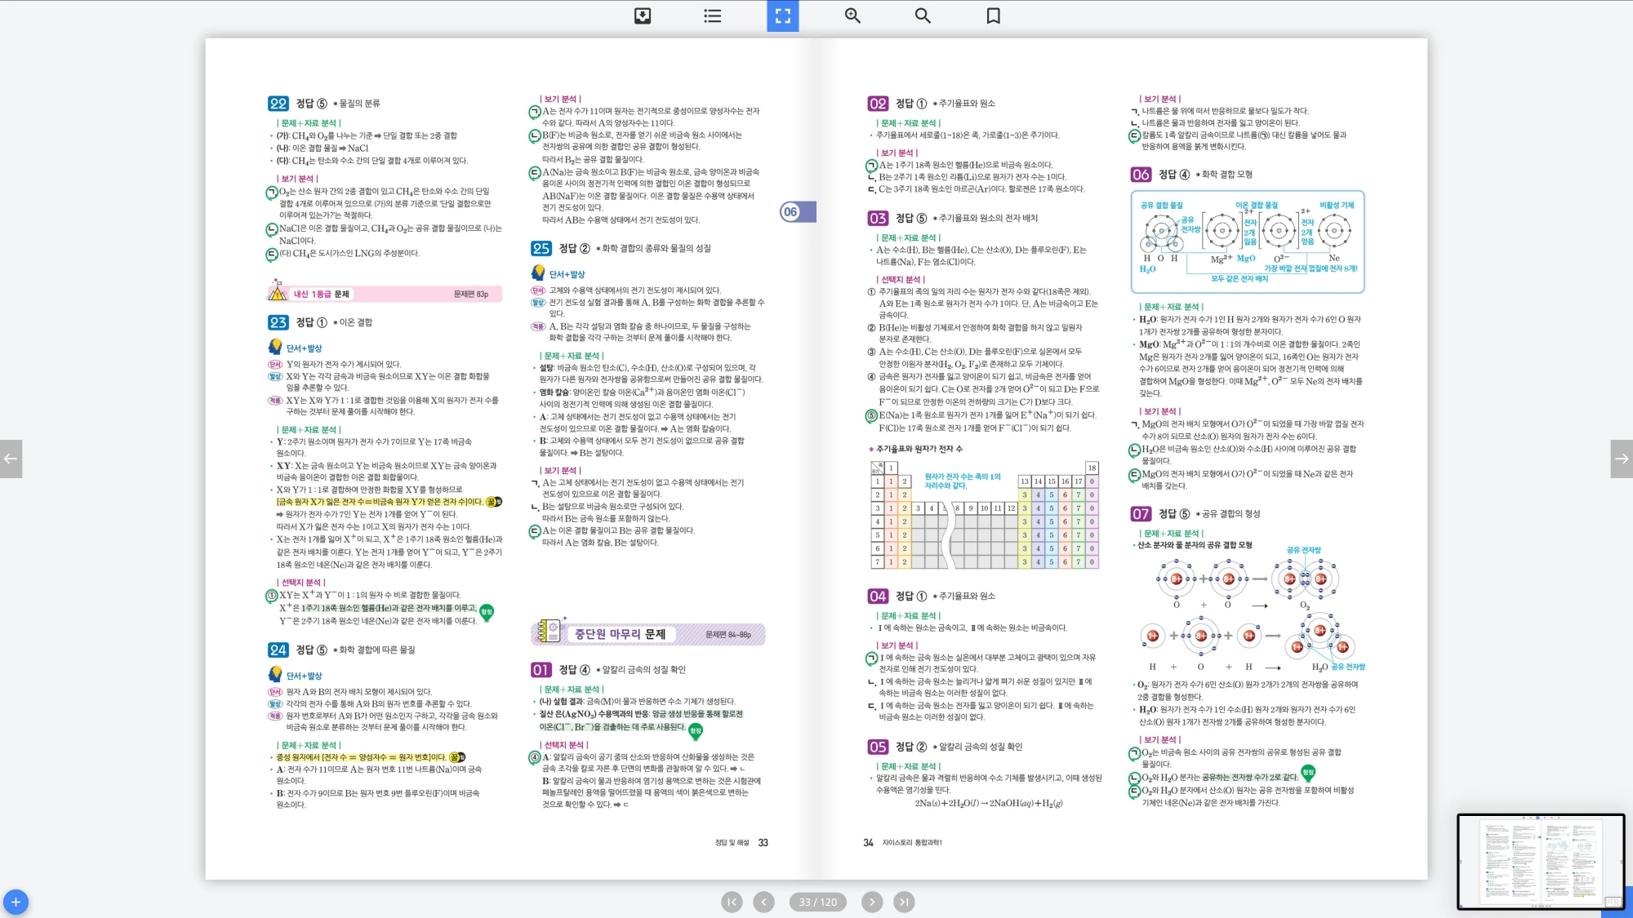Click the left edge previous-page arrow
Screen dimensions: 1633x918
pos(11,459)
